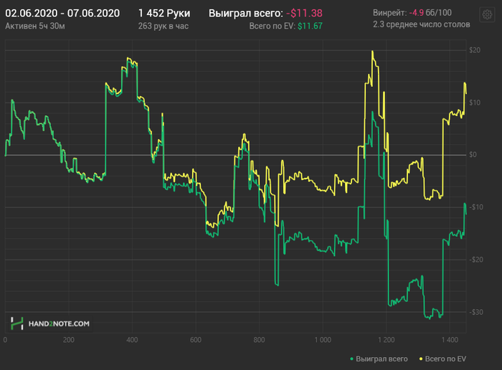The image size is (502, 370).
Task: Click the '263 рук в час' label
Action: pyautogui.click(x=164, y=26)
